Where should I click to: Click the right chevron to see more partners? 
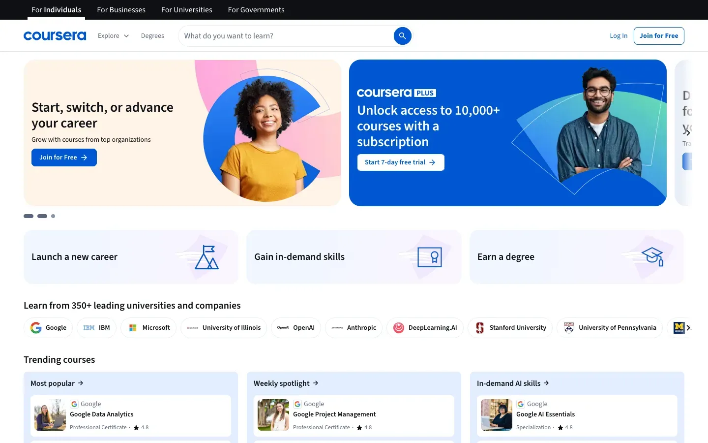(x=689, y=328)
